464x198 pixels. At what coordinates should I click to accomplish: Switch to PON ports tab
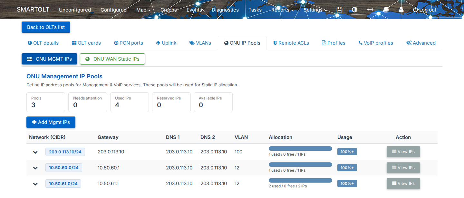coord(128,43)
